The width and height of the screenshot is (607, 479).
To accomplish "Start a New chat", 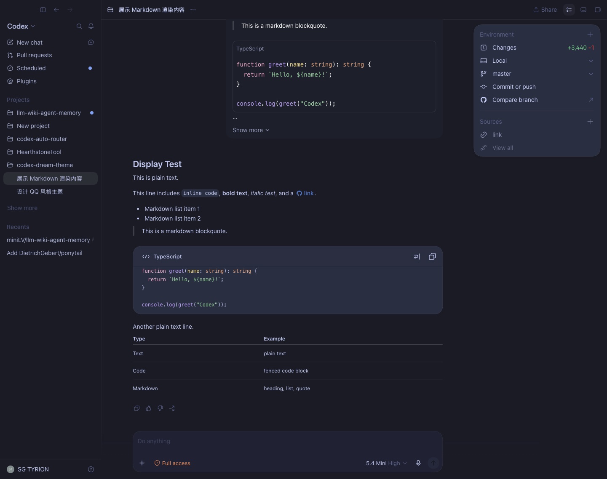I will [x=51, y=43].
